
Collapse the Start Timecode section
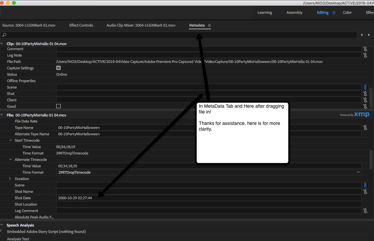pos(10,140)
